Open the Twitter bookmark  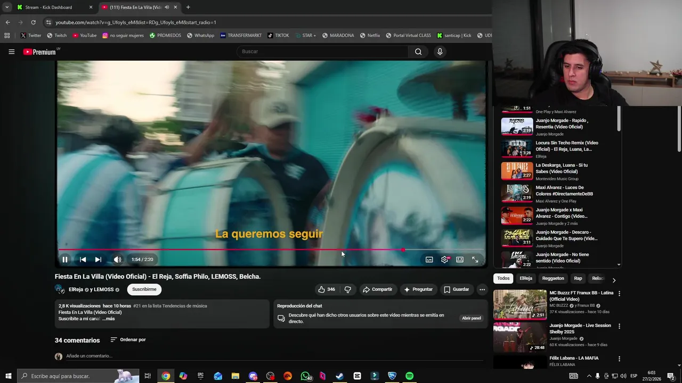click(x=31, y=36)
